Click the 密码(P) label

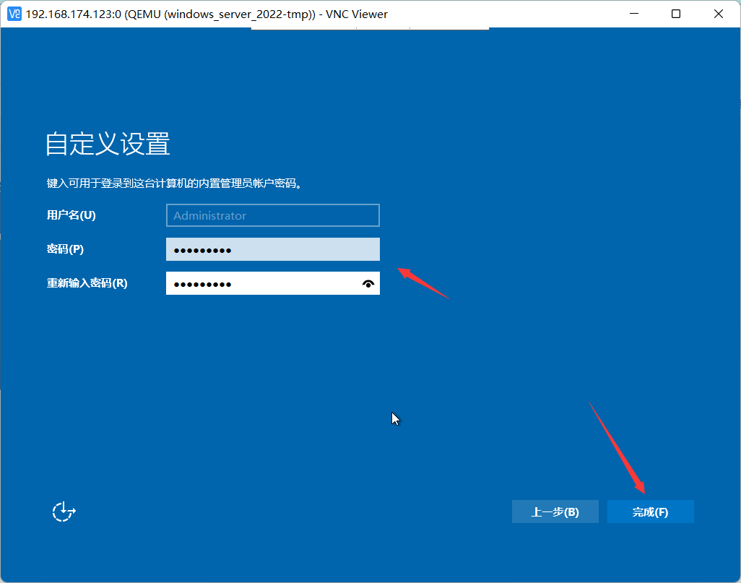click(x=65, y=249)
